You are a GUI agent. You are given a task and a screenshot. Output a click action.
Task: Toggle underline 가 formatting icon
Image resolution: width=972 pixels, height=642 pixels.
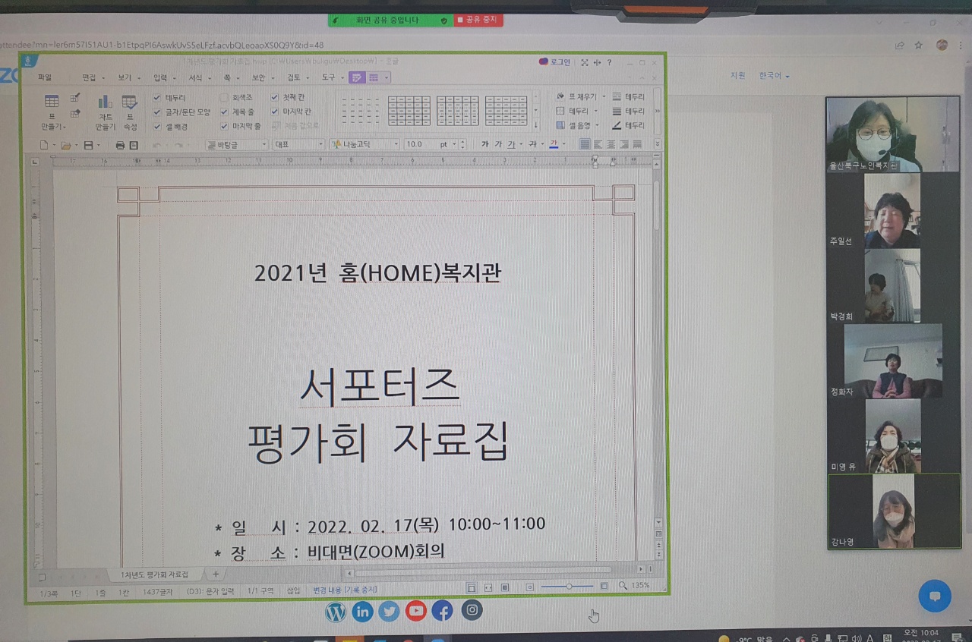point(511,144)
